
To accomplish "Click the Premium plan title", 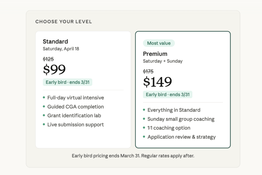I will click(x=155, y=54).
